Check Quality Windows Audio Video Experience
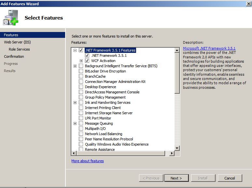The height and width of the screenshot is (188, 252). pos(81,144)
